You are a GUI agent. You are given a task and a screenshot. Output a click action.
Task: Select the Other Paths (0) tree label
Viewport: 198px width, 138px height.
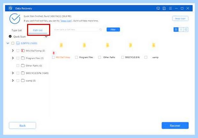(x=34, y=66)
